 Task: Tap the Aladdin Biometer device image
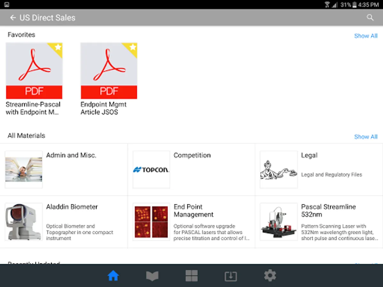click(24, 222)
